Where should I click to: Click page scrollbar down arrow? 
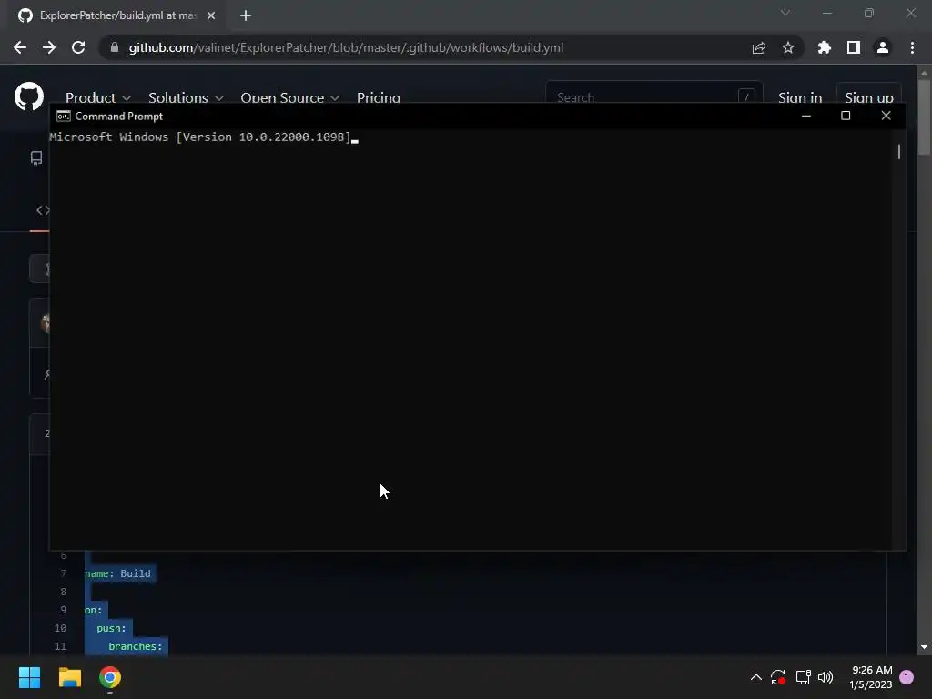pyautogui.click(x=925, y=647)
